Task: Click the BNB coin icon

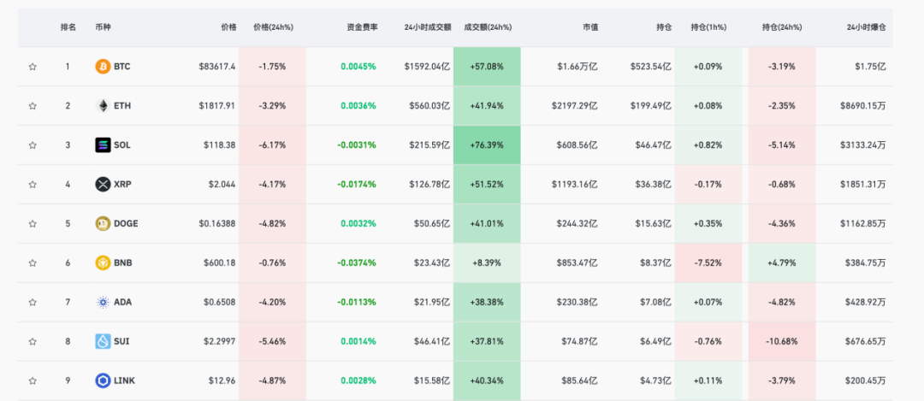Action: pos(103,263)
